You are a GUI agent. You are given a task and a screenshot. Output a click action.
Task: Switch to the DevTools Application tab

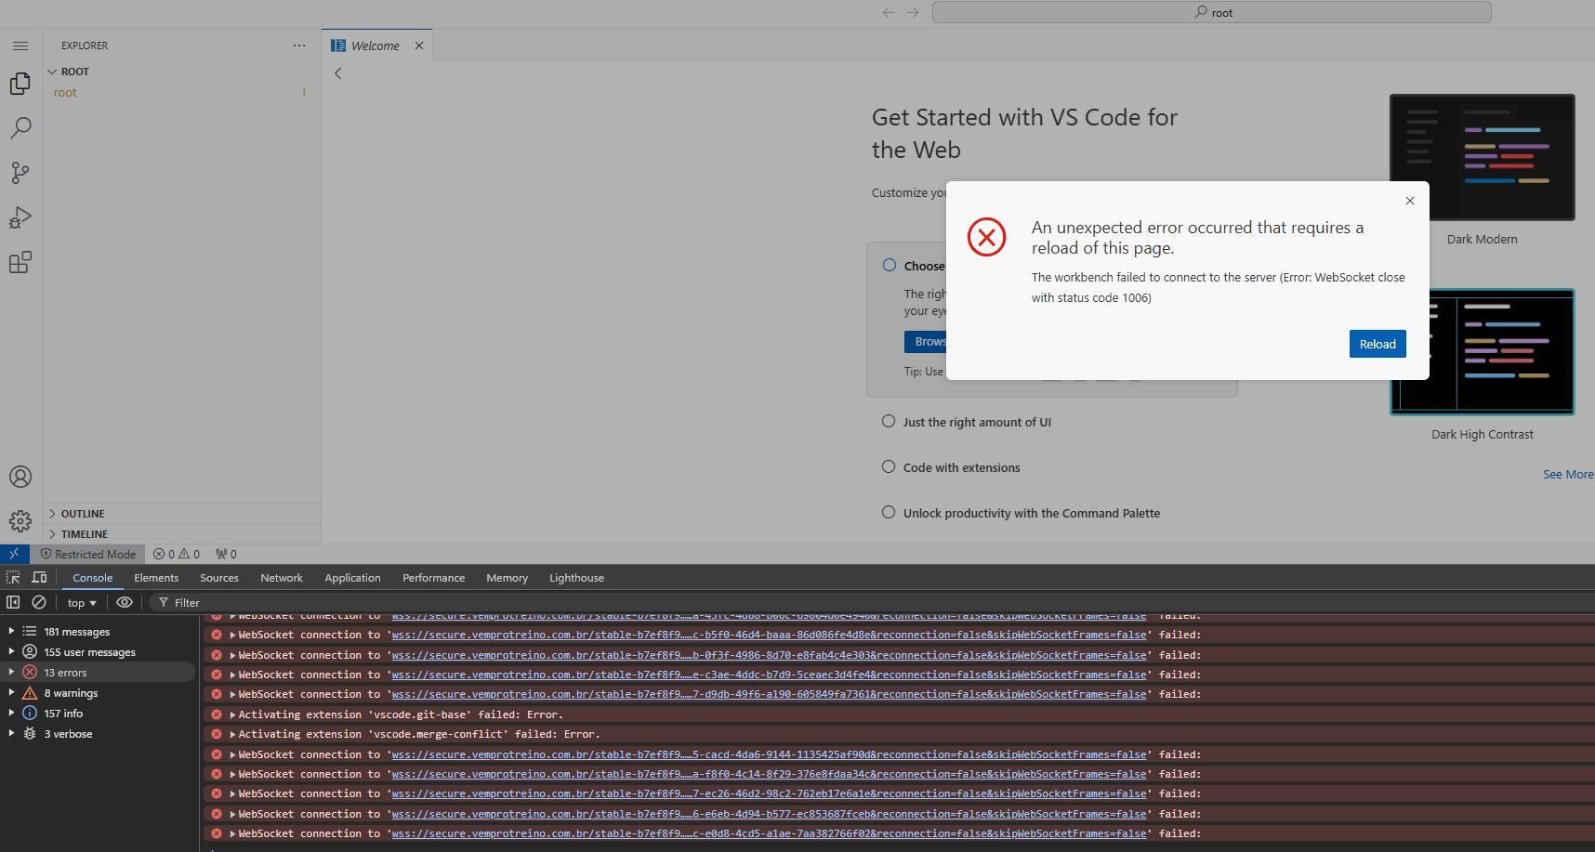[x=352, y=578]
